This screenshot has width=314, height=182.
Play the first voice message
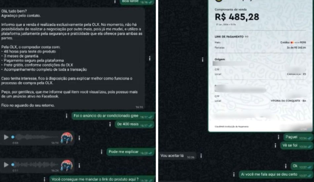point(6,137)
